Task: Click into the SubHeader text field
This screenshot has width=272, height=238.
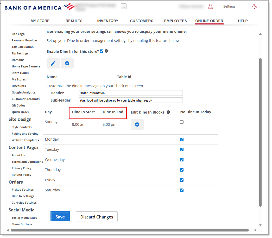Action: (131, 100)
